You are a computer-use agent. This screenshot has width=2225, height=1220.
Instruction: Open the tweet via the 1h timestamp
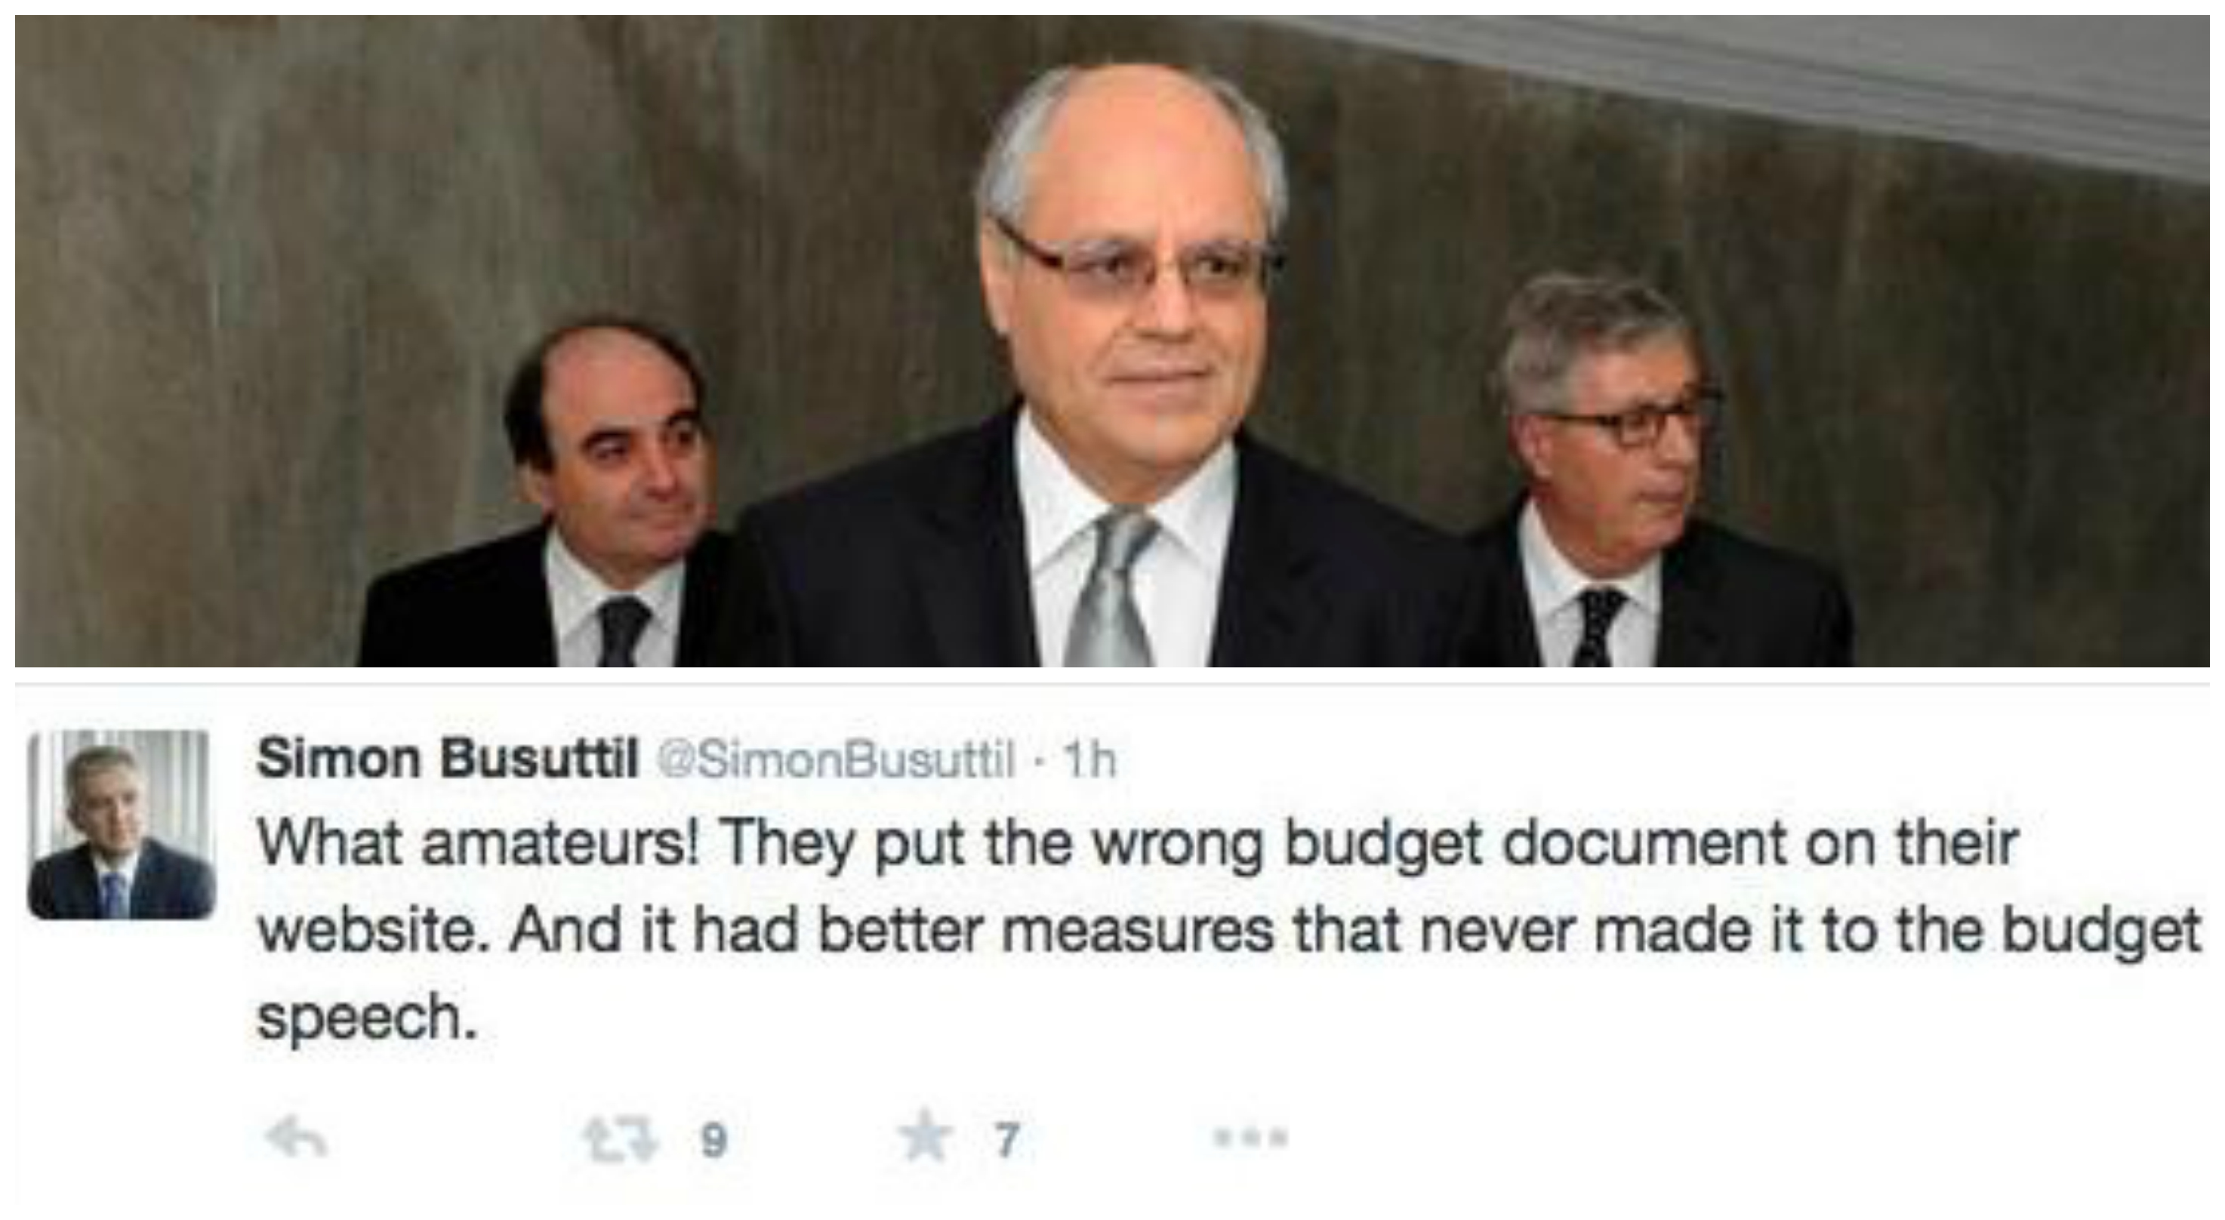(x=1089, y=761)
